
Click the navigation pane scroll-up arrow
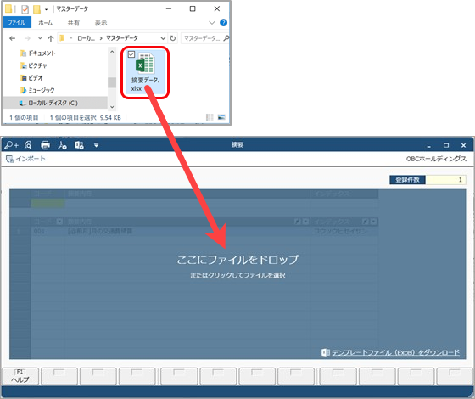pos(112,52)
